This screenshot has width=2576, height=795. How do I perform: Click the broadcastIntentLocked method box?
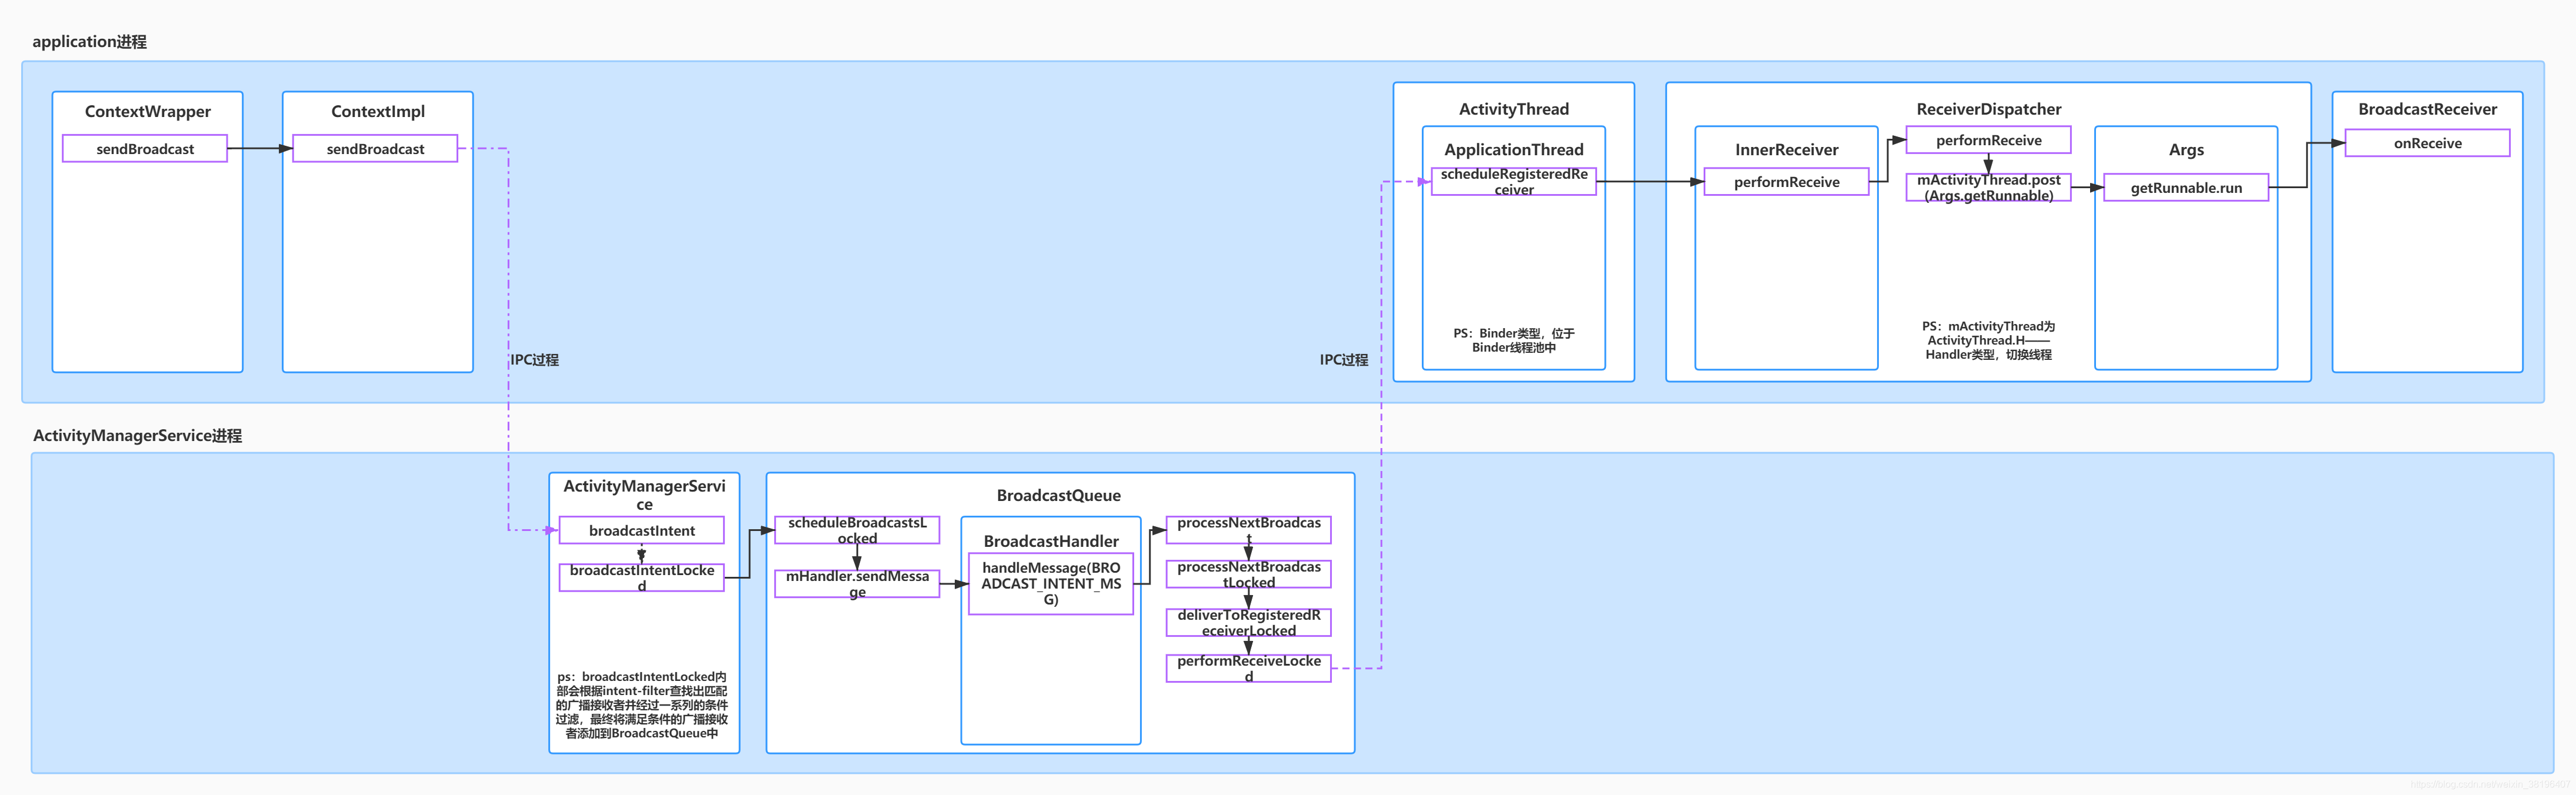click(642, 577)
